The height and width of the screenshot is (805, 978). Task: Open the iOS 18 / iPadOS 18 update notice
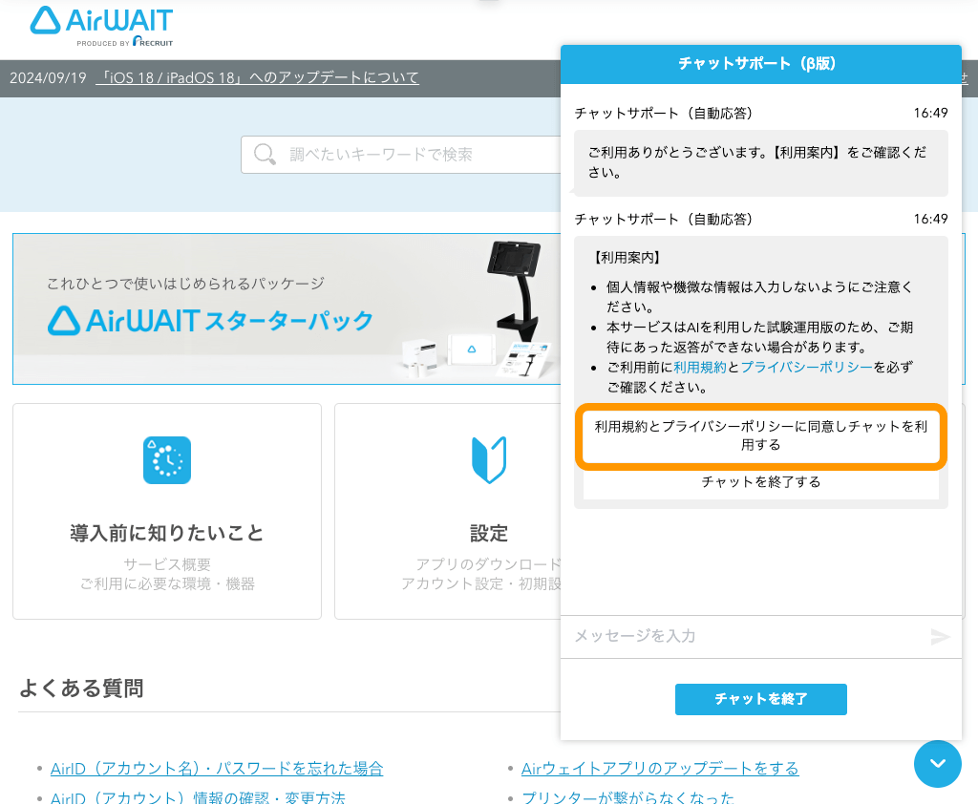[257, 78]
